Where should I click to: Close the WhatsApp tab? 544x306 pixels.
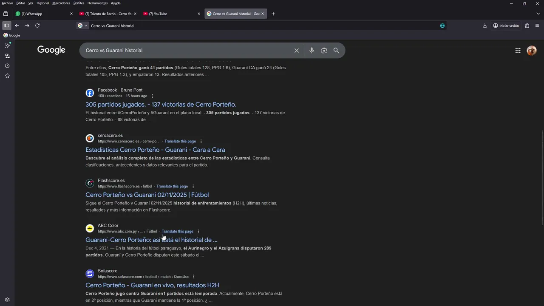(71, 14)
